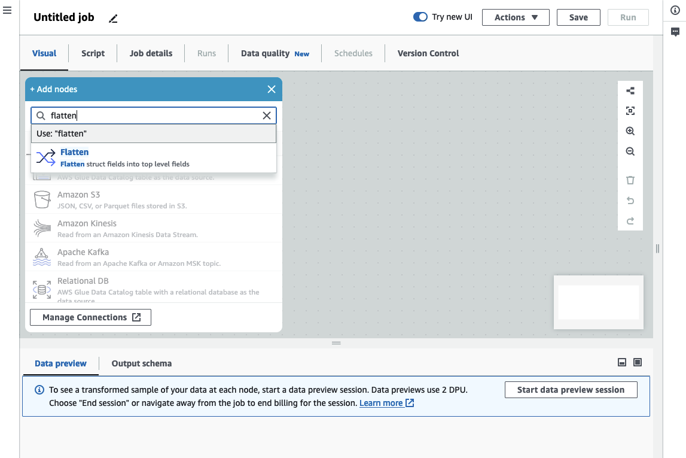Click the Save button

tap(578, 17)
